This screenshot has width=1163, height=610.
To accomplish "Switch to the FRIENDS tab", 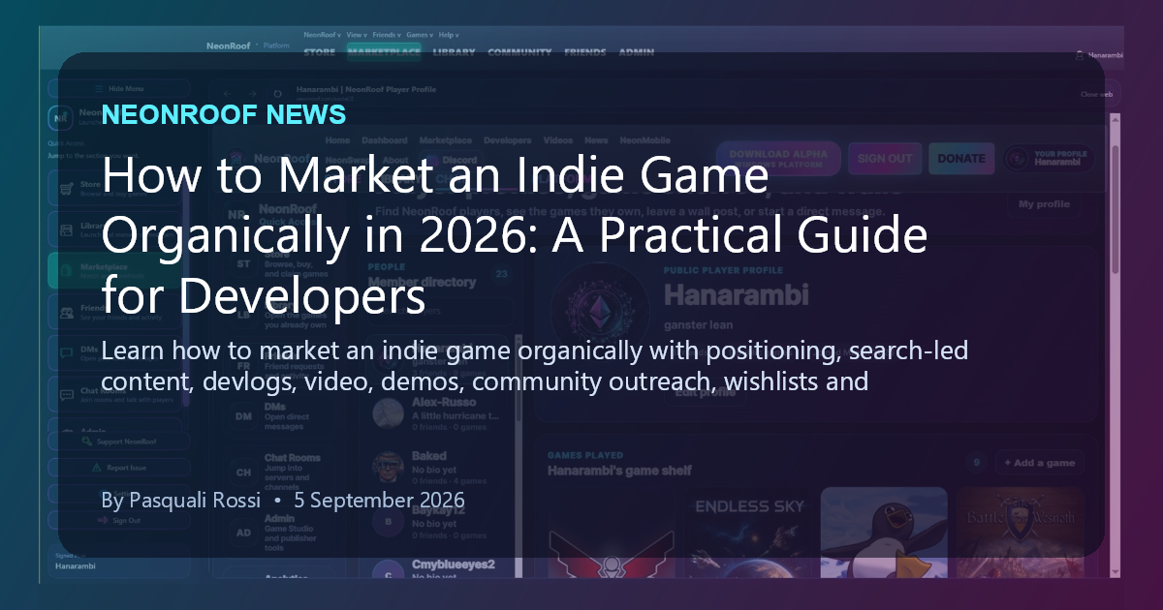I will pyautogui.click(x=585, y=52).
